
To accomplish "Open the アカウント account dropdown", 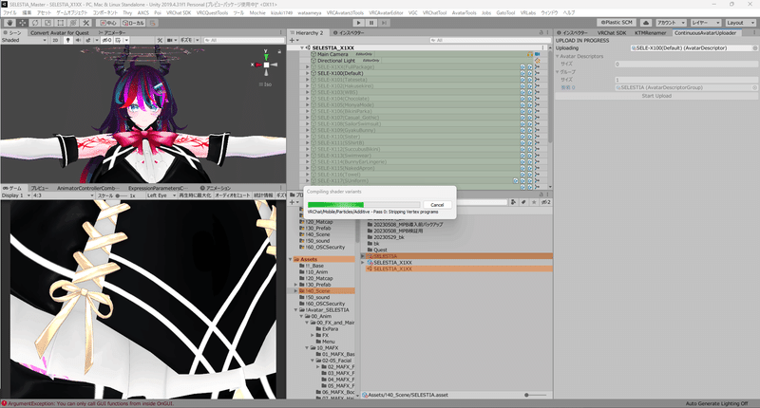I will click(671, 23).
